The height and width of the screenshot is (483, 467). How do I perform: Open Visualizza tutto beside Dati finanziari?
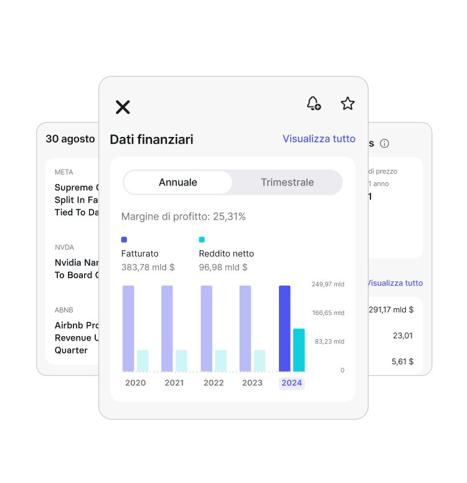(x=319, y=139)
